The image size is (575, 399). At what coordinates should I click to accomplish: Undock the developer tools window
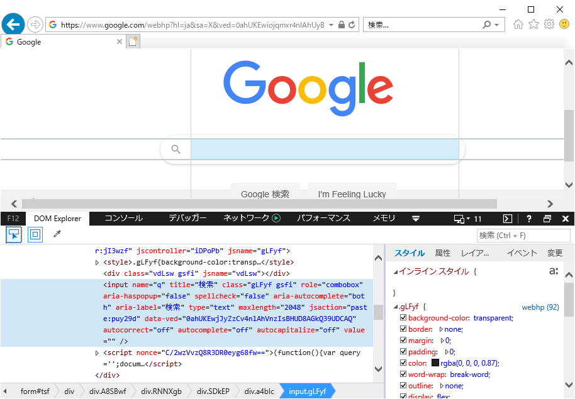[x=547, y=219]
